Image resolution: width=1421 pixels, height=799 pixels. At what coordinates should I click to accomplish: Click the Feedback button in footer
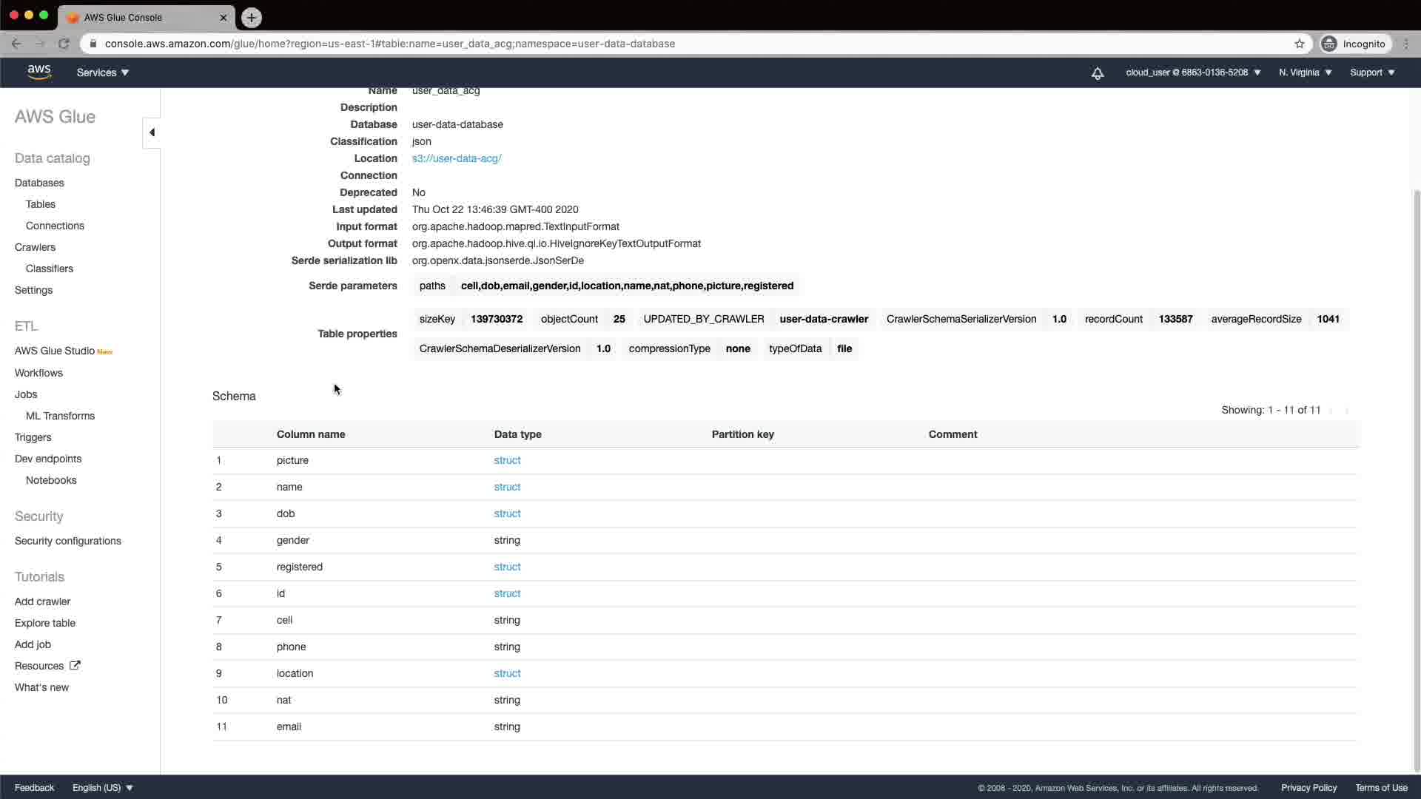point(34,787)
